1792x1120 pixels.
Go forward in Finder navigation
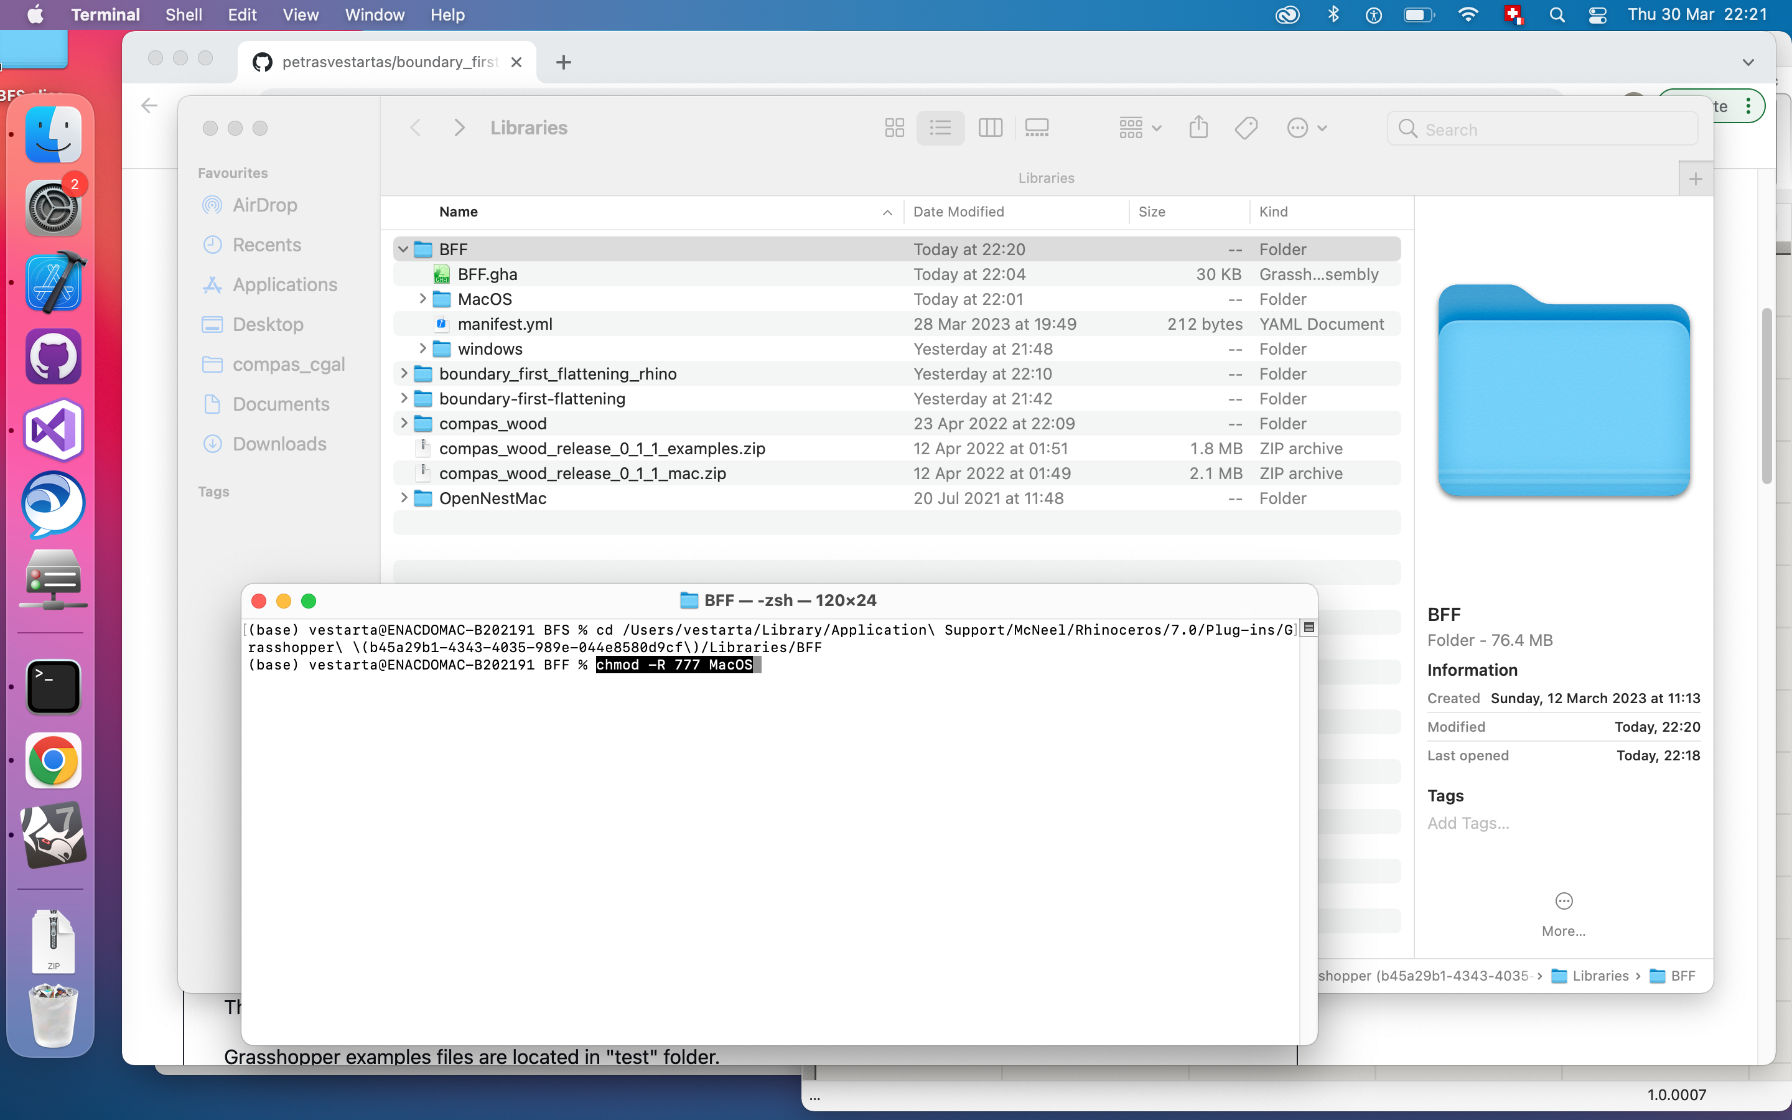tap(459, 128)
